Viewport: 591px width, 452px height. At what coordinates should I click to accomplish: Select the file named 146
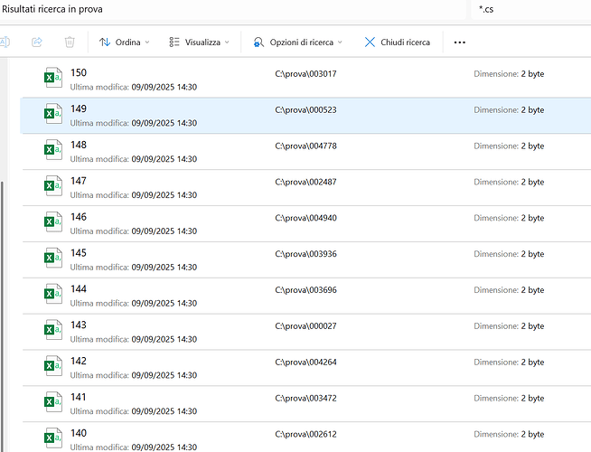click(79, 218)
